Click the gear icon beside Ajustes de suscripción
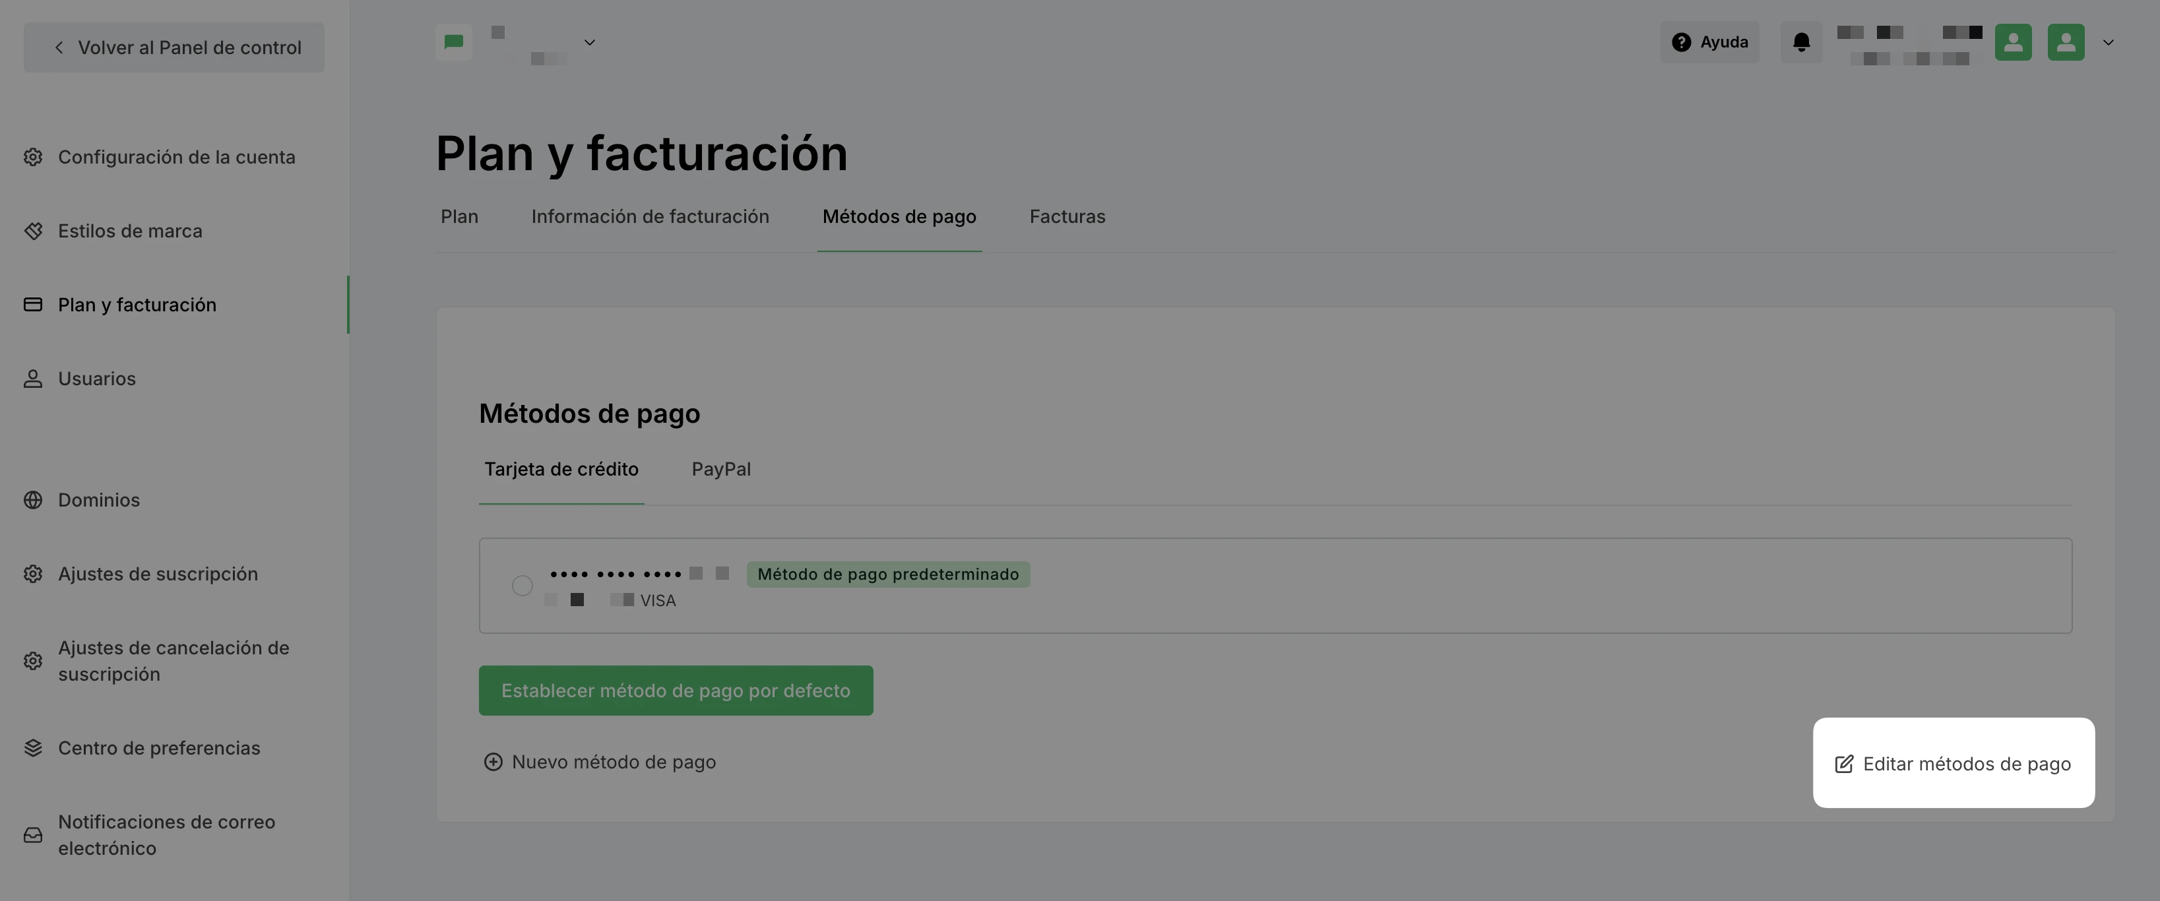 (33, 574)
